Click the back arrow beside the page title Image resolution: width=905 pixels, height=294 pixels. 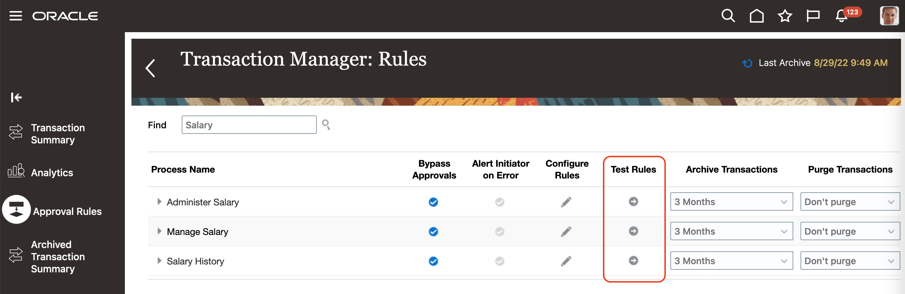(151, 68)
